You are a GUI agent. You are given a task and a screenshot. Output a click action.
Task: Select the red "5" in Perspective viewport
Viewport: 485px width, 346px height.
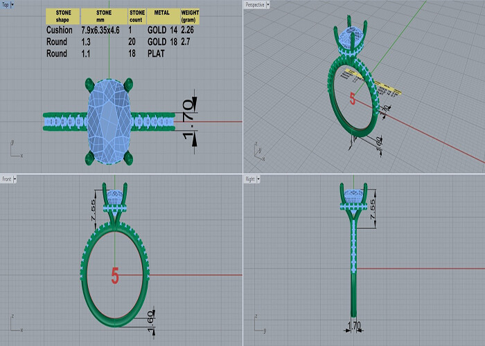pos(352,99)
